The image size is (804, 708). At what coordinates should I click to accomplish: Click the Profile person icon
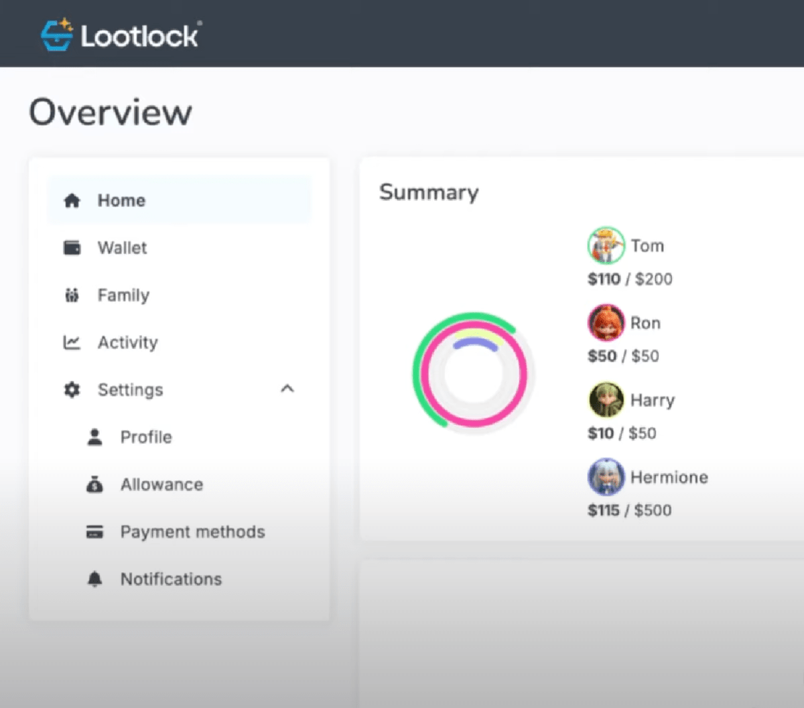95,437
